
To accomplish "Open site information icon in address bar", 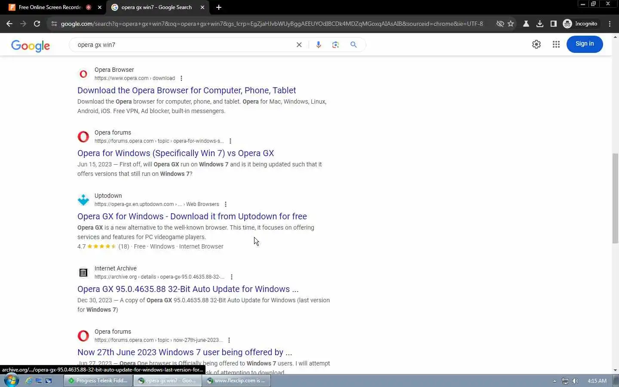I will tap(54, 24).
